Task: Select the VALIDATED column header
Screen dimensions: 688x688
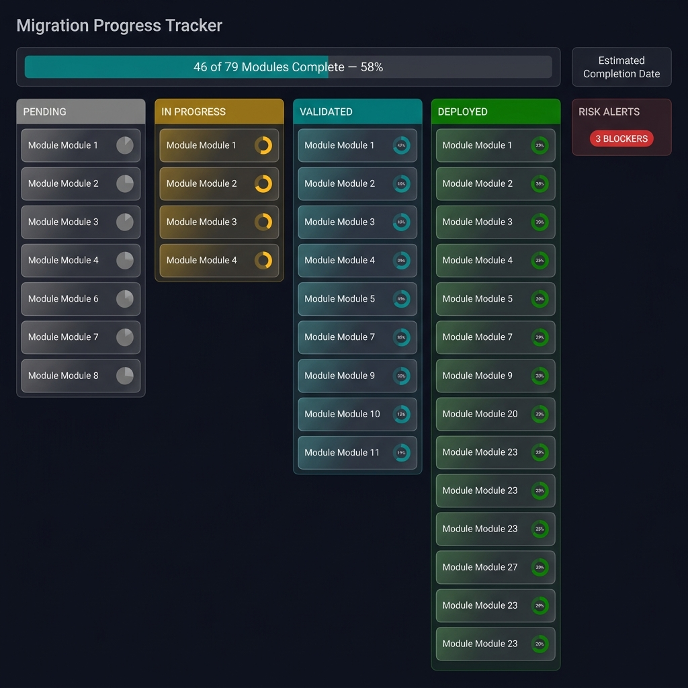Action: [357, 112]
